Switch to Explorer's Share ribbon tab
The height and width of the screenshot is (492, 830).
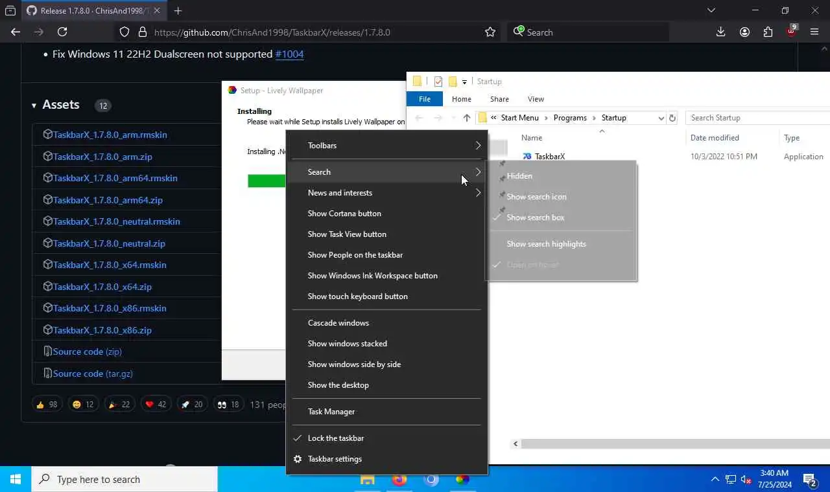pyautogui.click(x=499, y=99)
